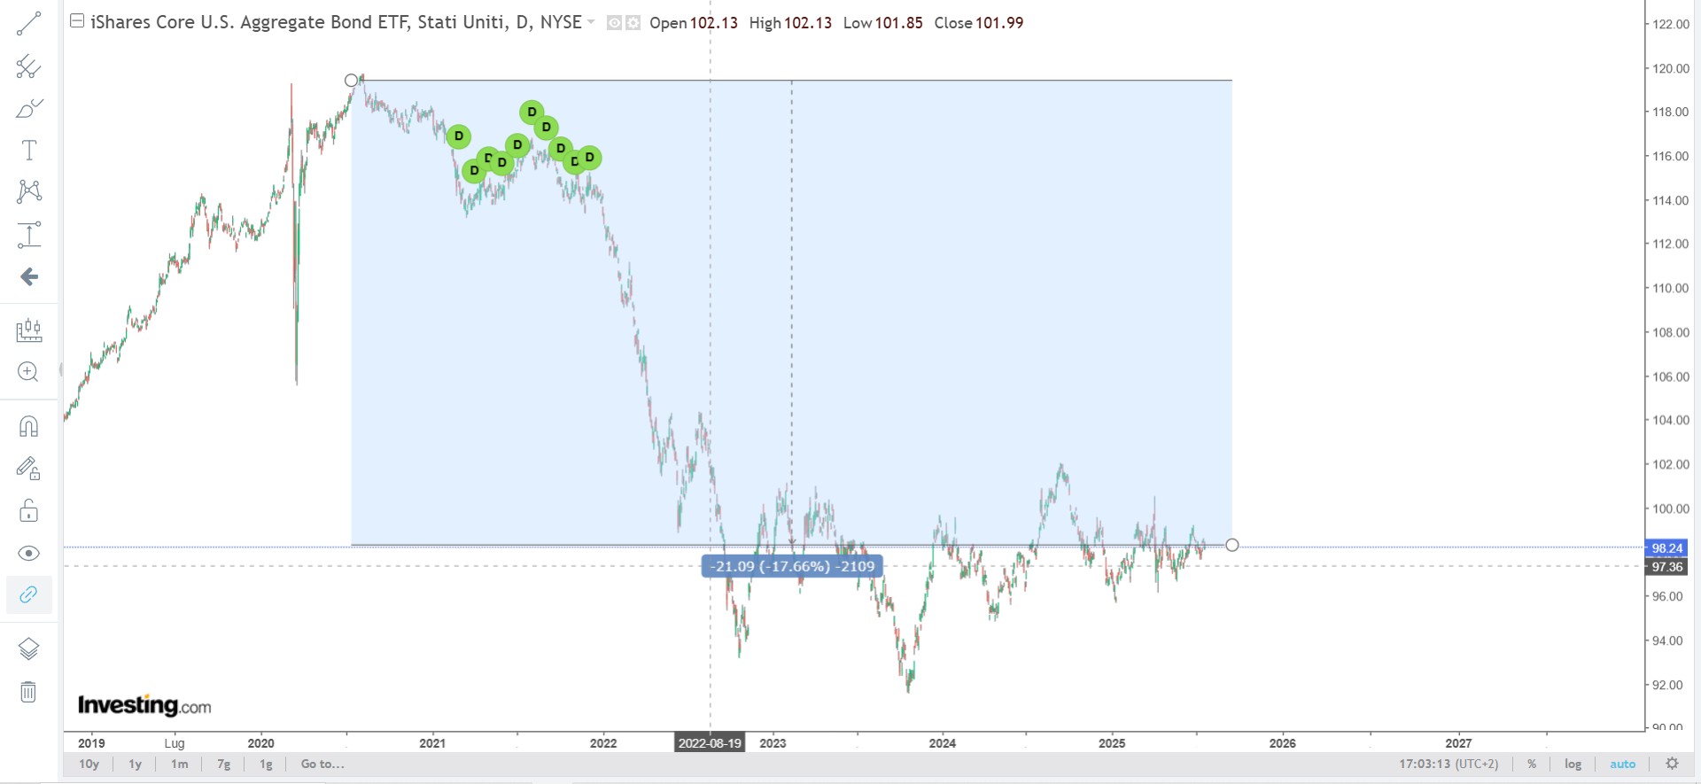
Task: Toggle auto scale button
Action: (x=1623, y=764)
